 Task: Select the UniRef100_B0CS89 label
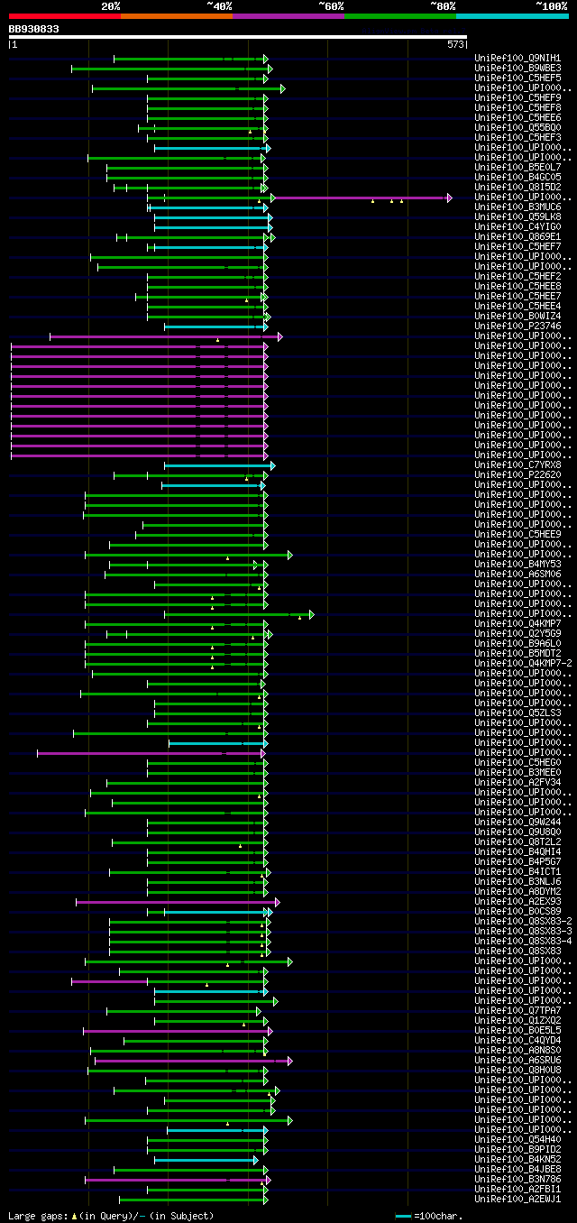[x=516, y=912]
